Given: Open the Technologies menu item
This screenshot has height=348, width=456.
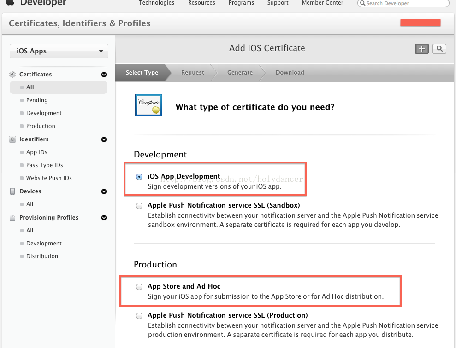Looking at the screenshot, I should (x=156, y=3).
